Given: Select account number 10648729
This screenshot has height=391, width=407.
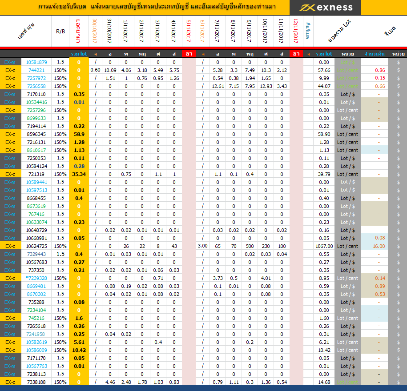Looking at the screenshot, I should [36, 230].
